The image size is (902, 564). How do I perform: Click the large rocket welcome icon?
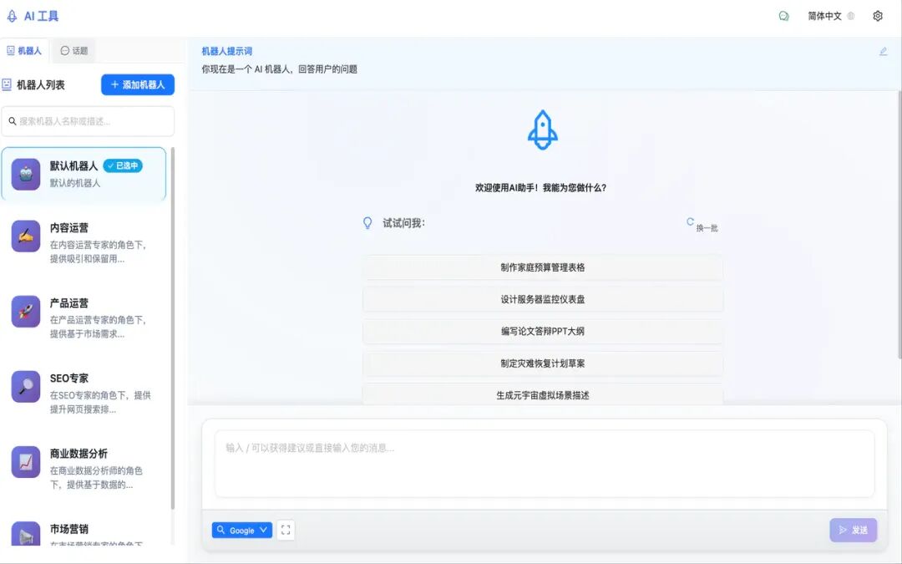[543, 130]
